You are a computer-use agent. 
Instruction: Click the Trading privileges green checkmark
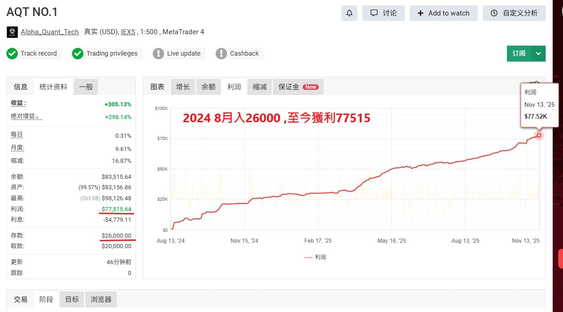click(x=77, y=53)
